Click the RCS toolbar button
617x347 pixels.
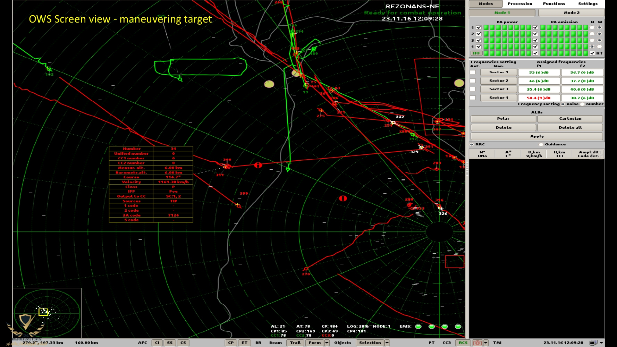(x=463, y=342)
